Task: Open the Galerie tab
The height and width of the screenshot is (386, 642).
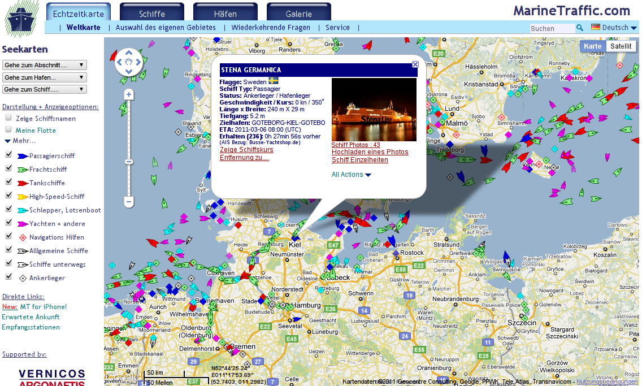Action: point(299,12)
